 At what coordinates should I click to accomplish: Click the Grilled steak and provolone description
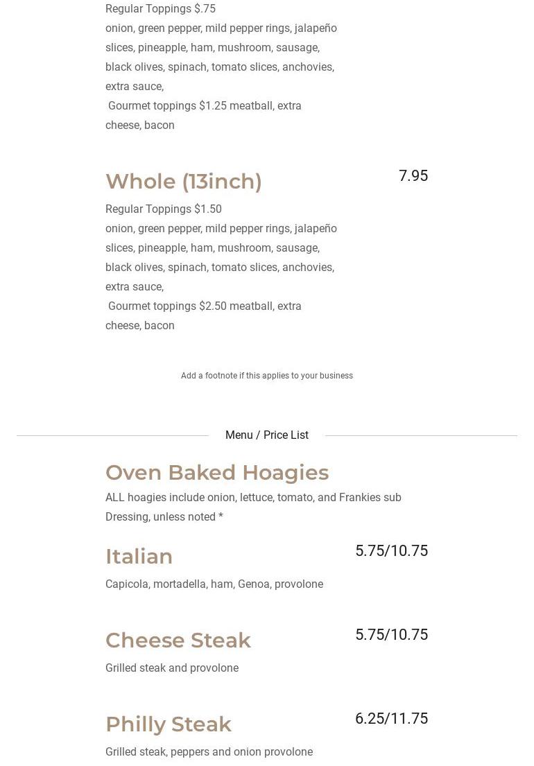[172, 668]
